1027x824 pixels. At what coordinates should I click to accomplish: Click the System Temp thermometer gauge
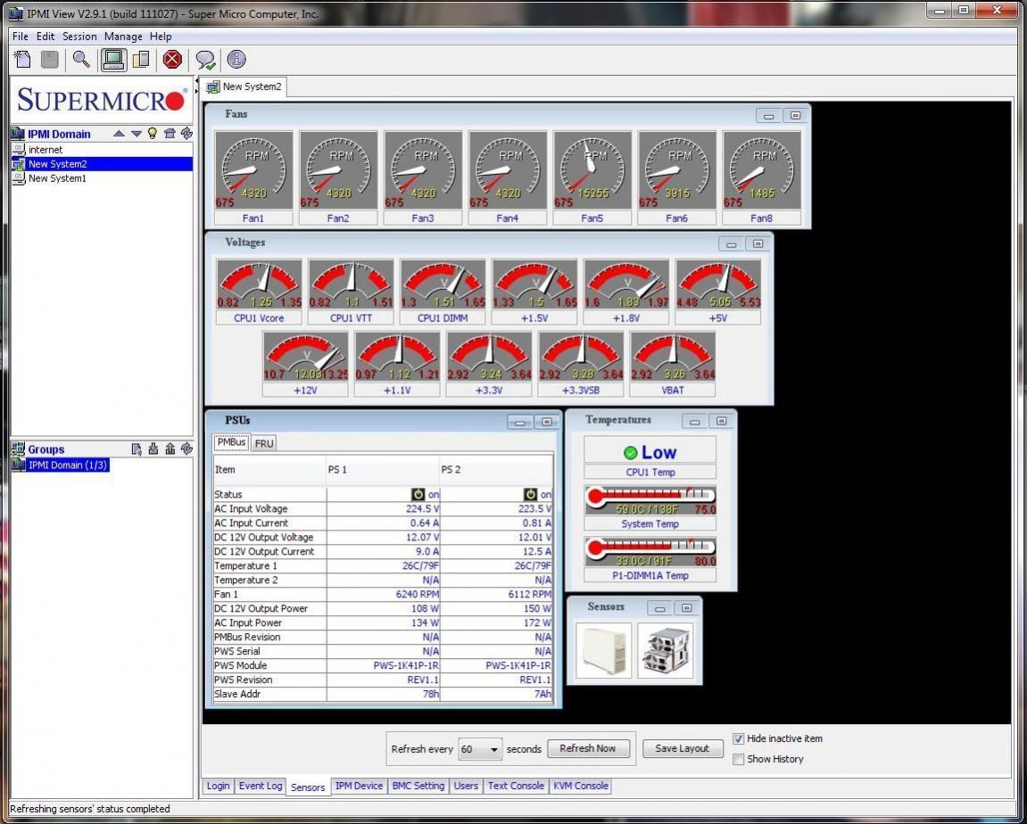click(x=650, y=501)
